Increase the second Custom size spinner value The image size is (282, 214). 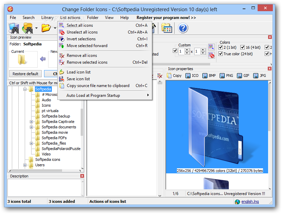[x=203, y=50]
